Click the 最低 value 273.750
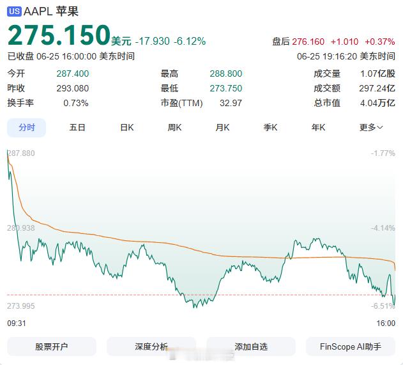 (226, 88)
